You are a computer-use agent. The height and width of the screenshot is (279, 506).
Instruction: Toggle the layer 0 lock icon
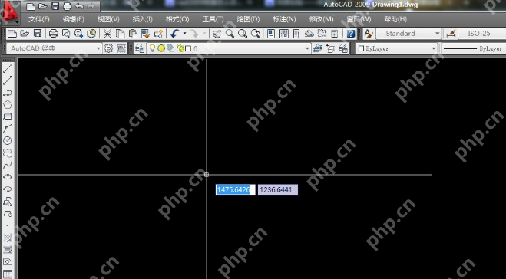tap(180, 48)
